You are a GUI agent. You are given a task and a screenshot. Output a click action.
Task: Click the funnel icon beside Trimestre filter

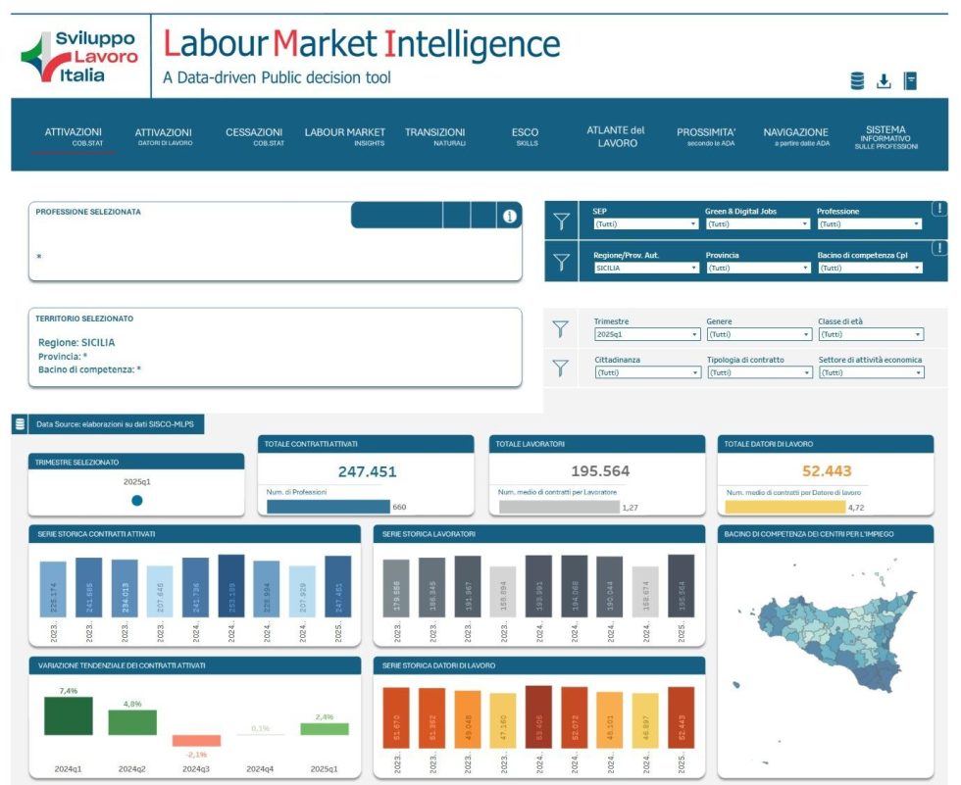[x=561, y=330]
